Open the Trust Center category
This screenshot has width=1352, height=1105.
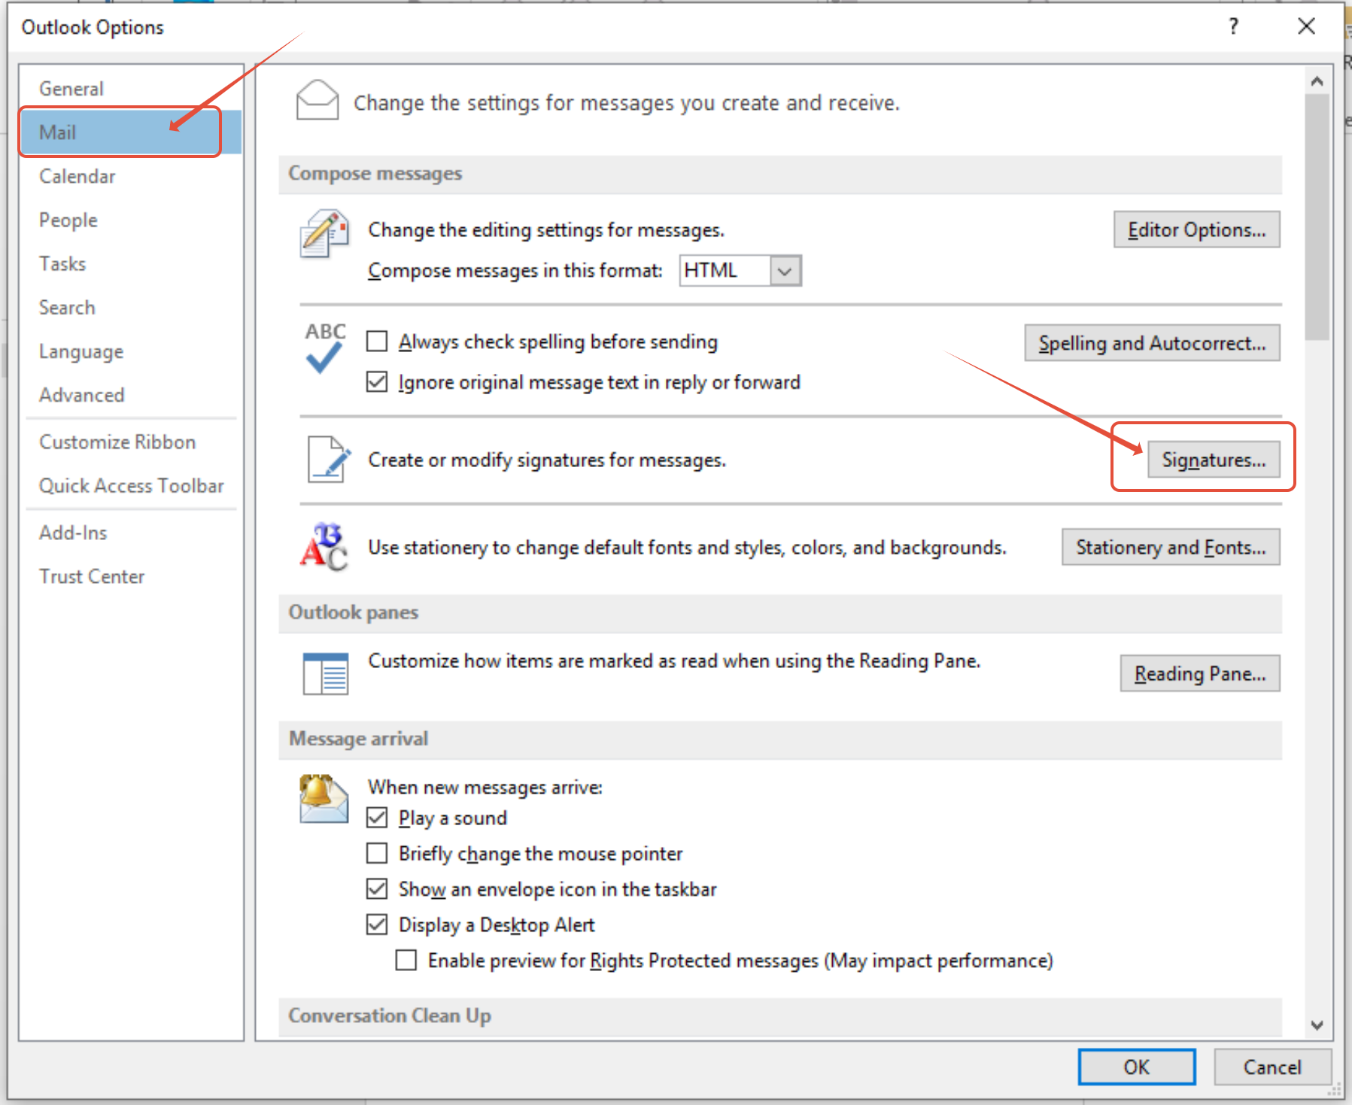click(x=130, y=576)
